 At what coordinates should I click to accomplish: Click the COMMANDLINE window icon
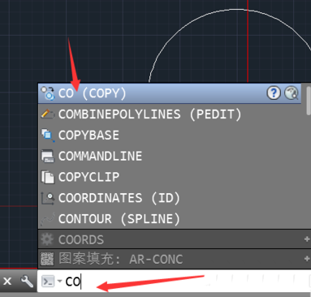pos(48,157)
